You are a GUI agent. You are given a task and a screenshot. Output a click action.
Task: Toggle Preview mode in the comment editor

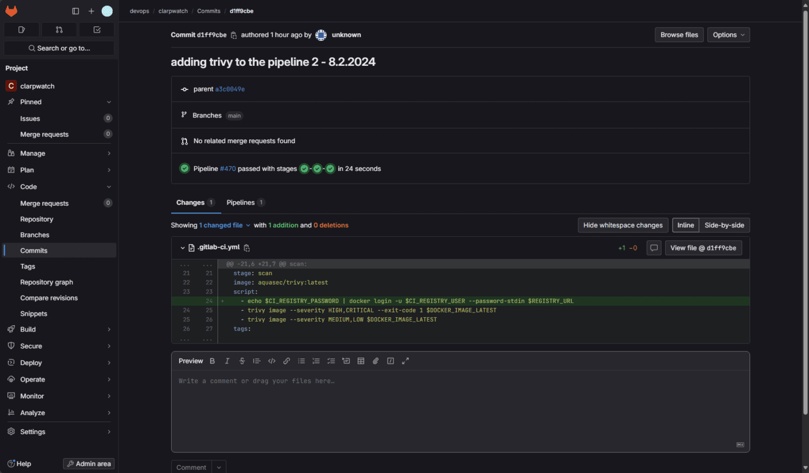point(191,361)
